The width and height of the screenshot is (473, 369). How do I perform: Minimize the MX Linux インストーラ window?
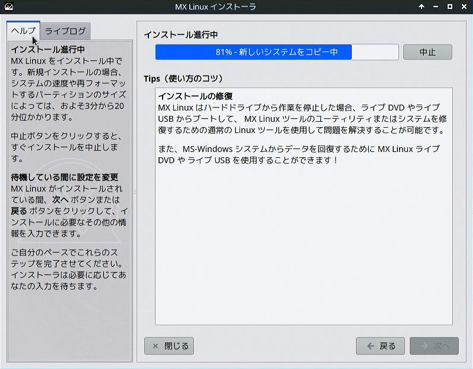(x=436, y=7)
